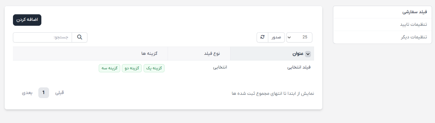Click the گزینه یک tag
This screenshot has height=123, width=435.
(x=154, y=68)
